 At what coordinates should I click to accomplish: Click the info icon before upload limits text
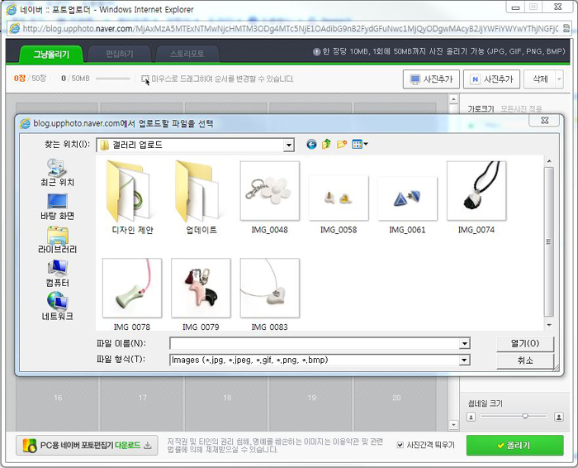tap(316, 51)
